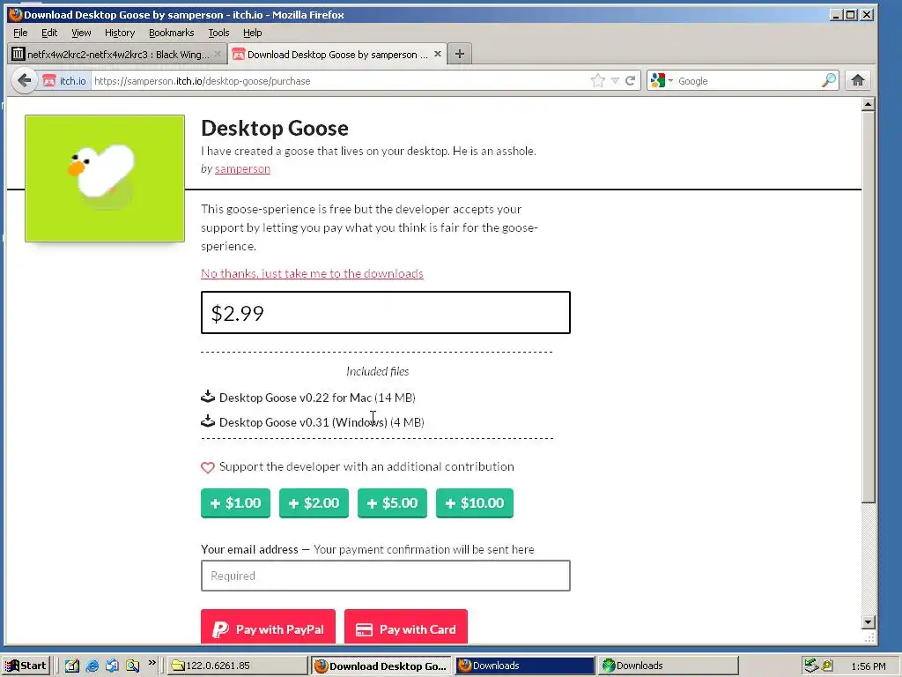The image size is (902, 677).
Task: Close the Download Desktop Goose tab
Action: (438, 54)
